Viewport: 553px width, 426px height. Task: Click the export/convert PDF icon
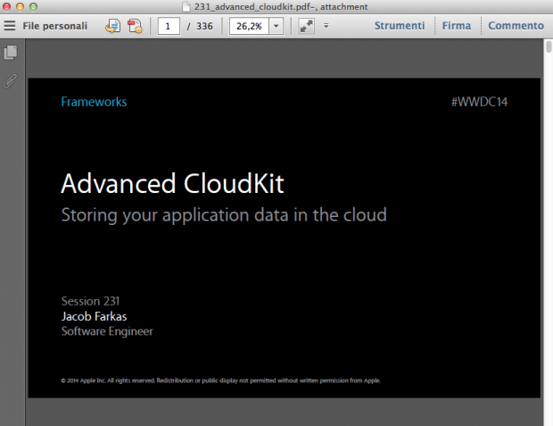coord(113,26)
